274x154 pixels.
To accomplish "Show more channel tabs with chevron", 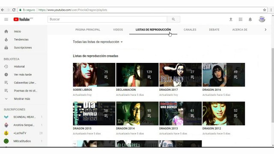I will click(x=265, y=30).
